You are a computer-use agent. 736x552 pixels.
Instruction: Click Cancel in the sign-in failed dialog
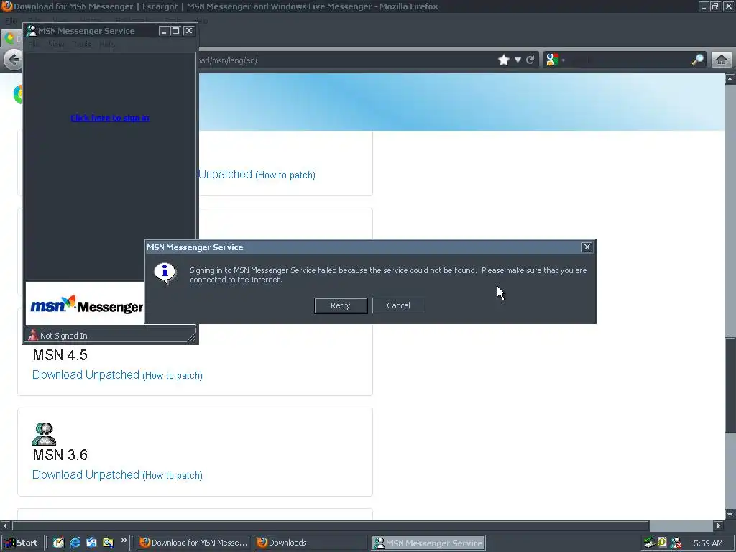tap(398, 305)
